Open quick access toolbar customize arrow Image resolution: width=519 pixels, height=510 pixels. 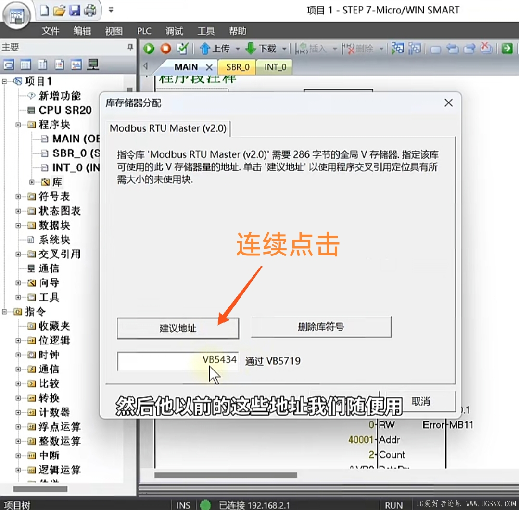pyautogui.click(x=111, y=10)
